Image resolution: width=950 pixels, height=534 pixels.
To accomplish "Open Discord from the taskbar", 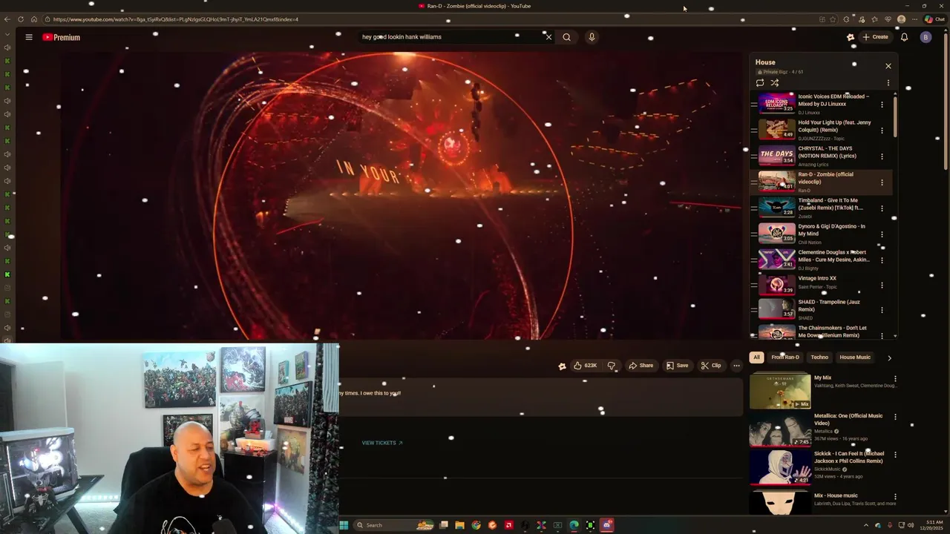I will click(x=607, y=525).
